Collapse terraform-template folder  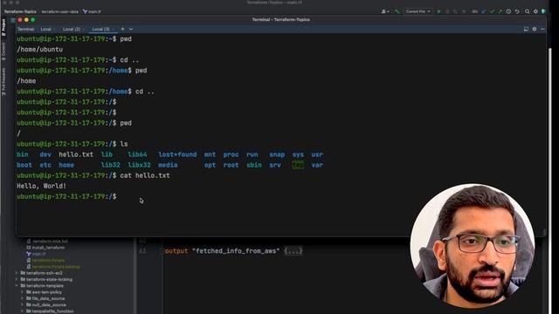(17, 285)
